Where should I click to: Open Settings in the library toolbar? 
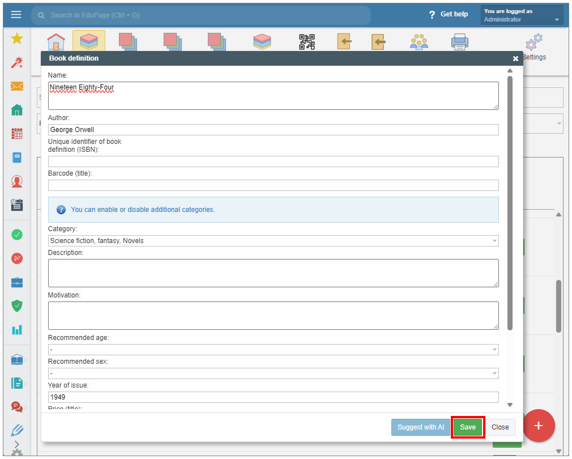point(533,48)
